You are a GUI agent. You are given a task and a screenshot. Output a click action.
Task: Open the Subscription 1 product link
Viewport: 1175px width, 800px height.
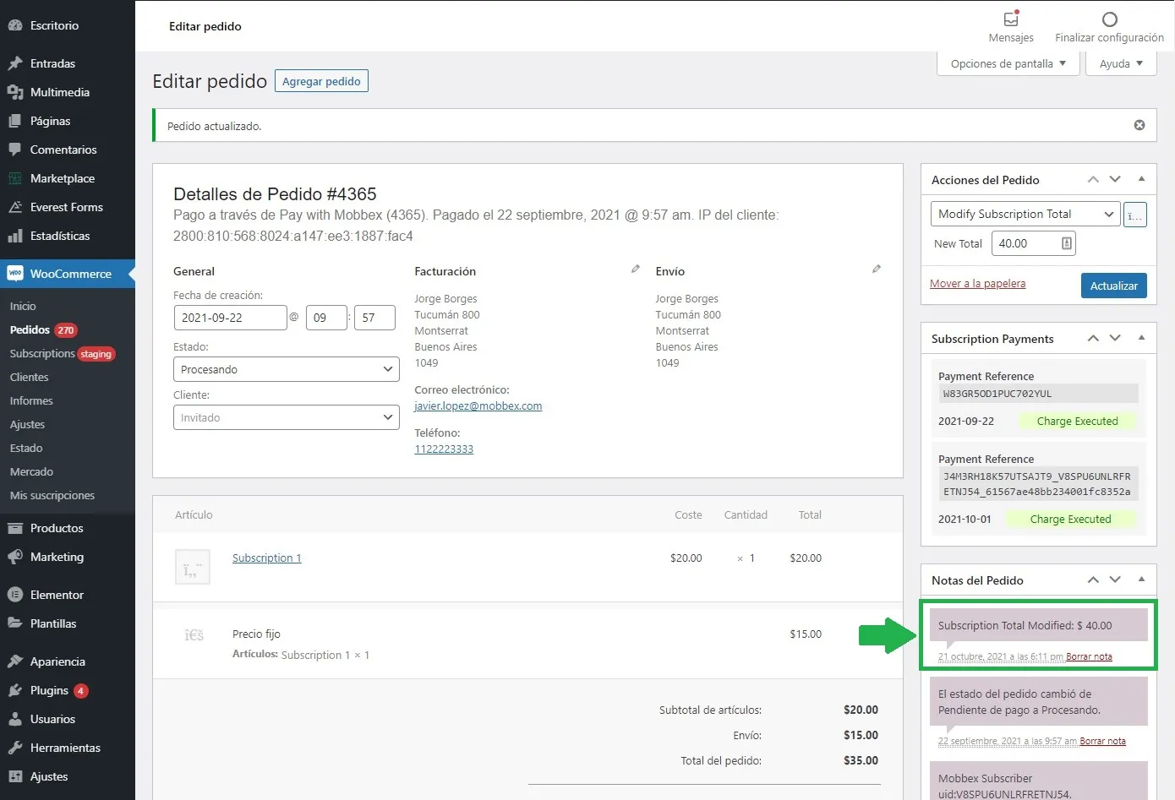266,558
